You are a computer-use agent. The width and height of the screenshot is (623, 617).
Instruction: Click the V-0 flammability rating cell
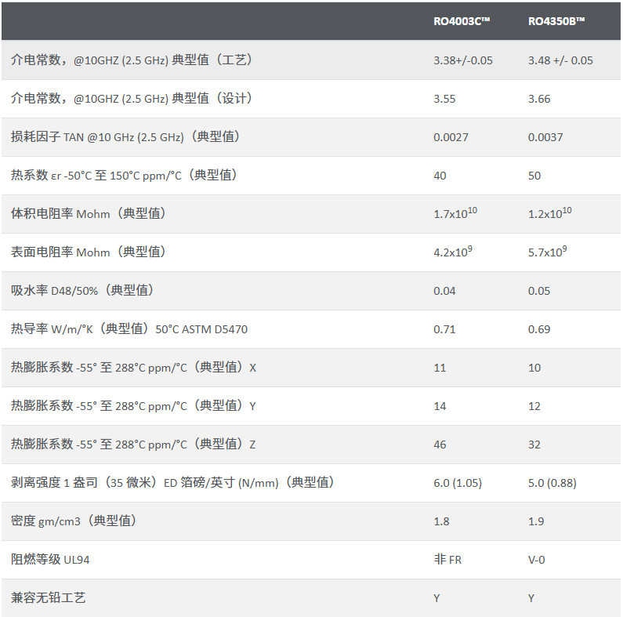point(536,560)
